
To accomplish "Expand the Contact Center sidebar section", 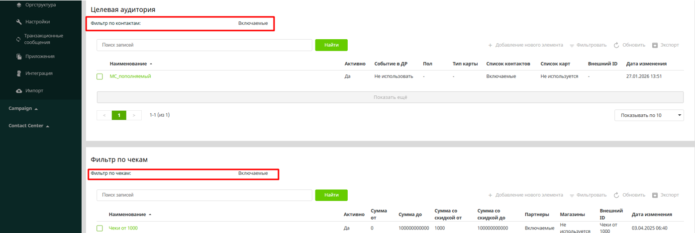I will [29, 126].
